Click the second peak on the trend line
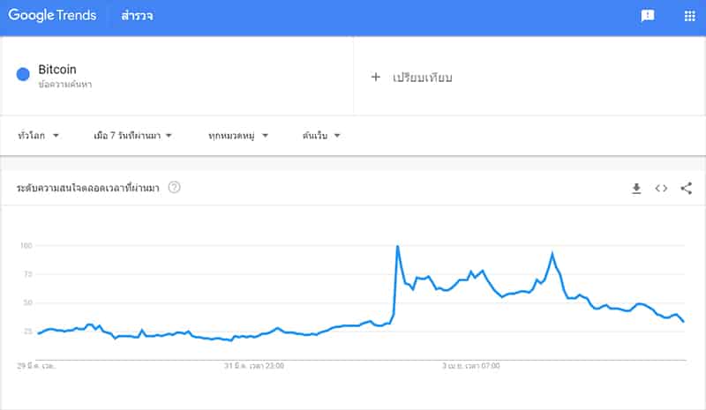This screenshot has width=706, height=410. click(x=552, y=254)
